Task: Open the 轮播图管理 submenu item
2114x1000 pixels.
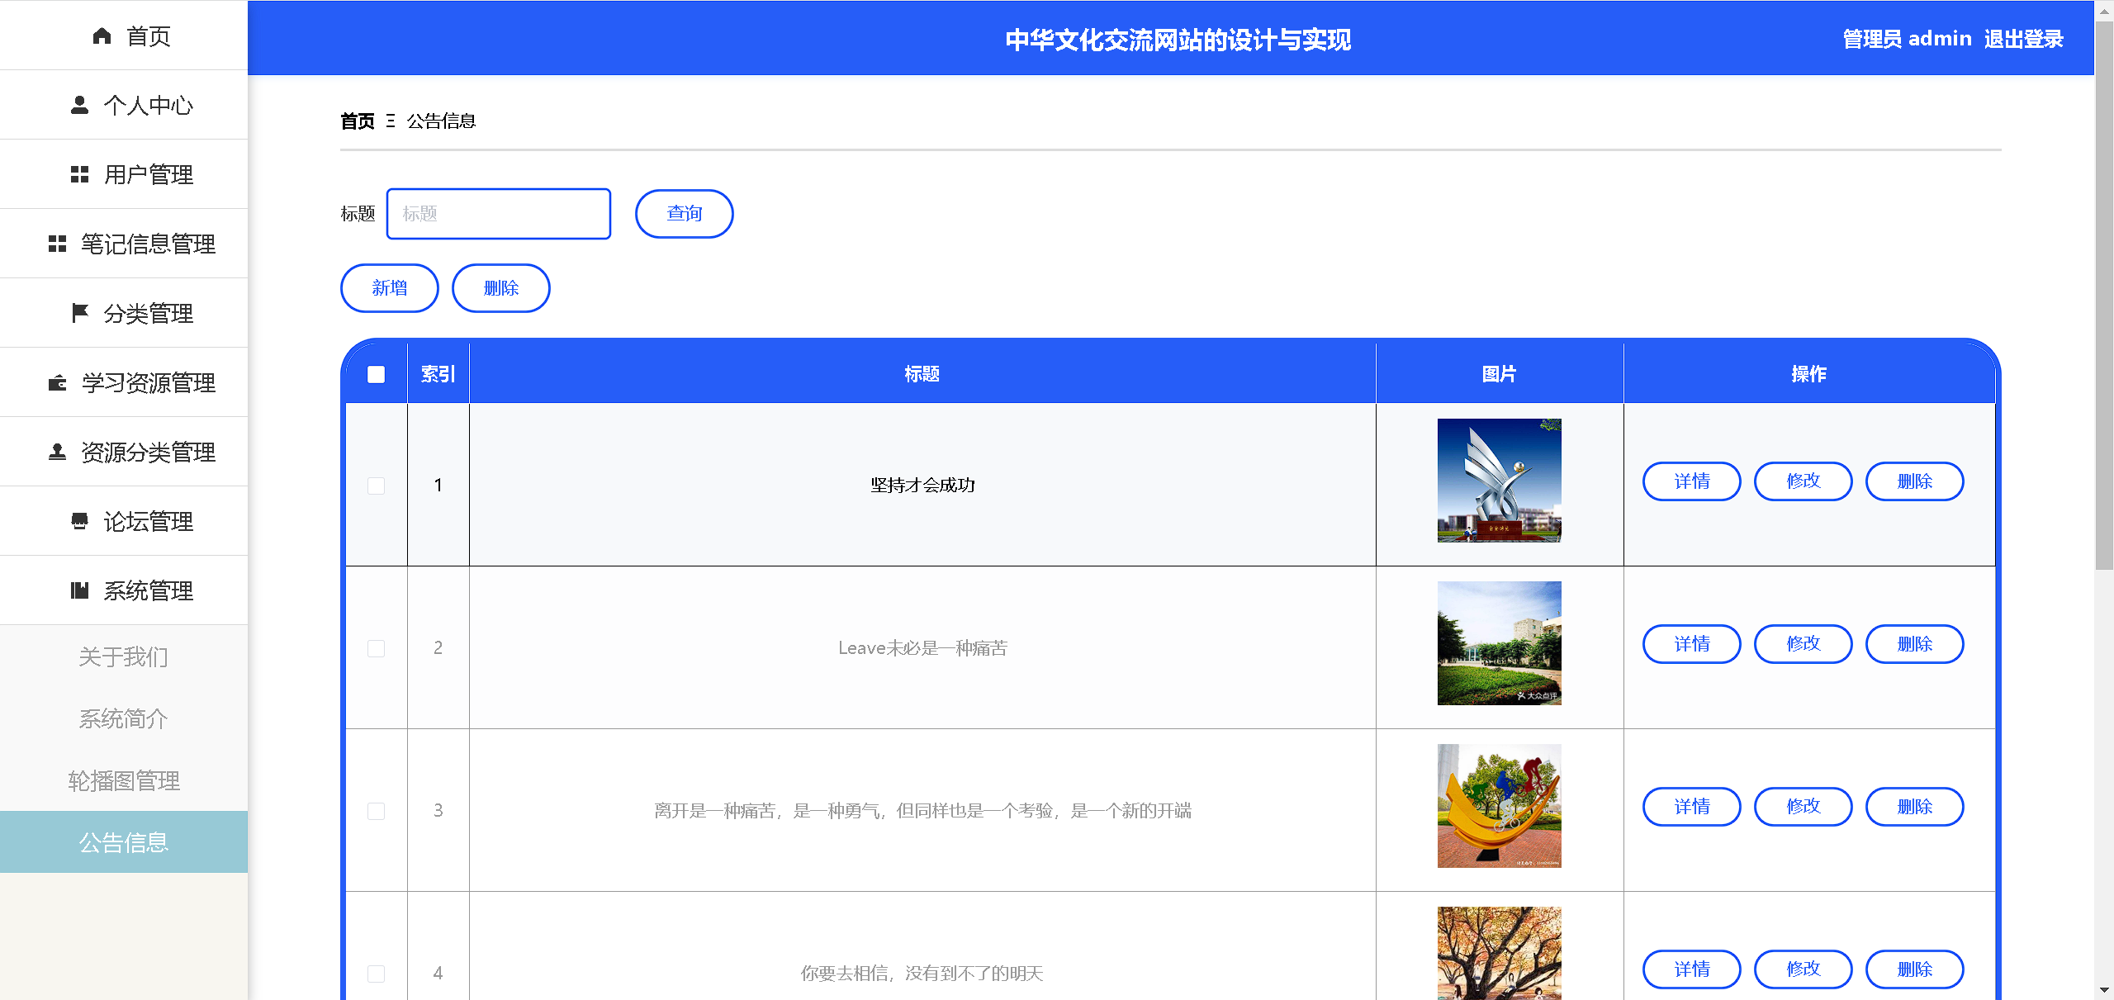Action: coord(123,780)
